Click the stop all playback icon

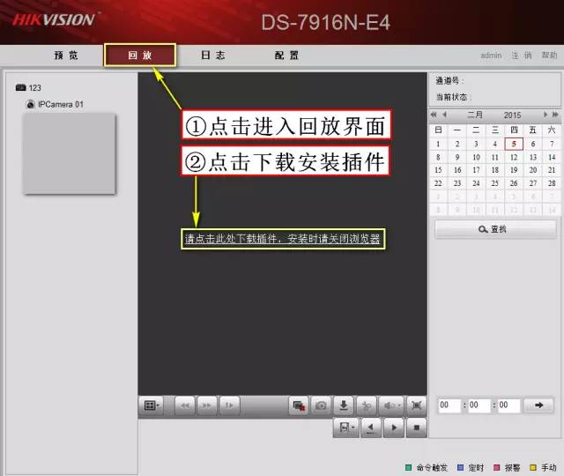pos(299,405)
